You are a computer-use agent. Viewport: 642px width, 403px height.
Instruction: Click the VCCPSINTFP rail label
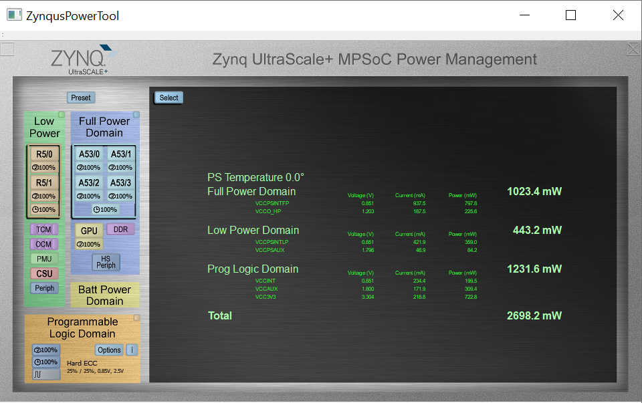coord(272,203)
